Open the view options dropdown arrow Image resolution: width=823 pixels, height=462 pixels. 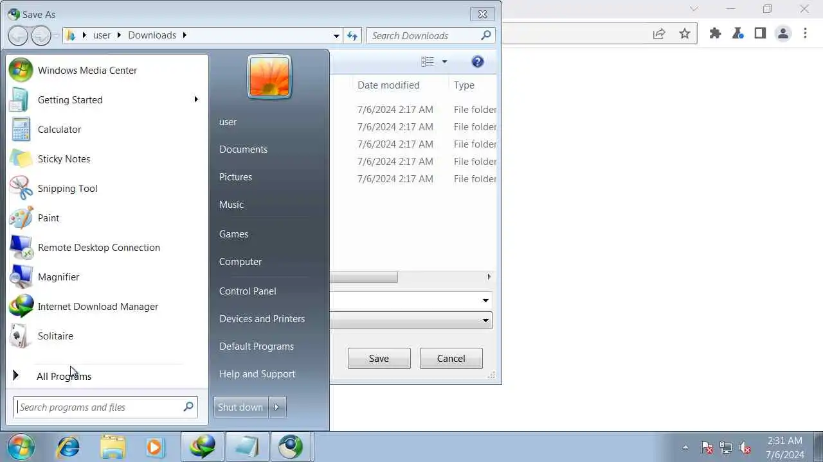444,62
